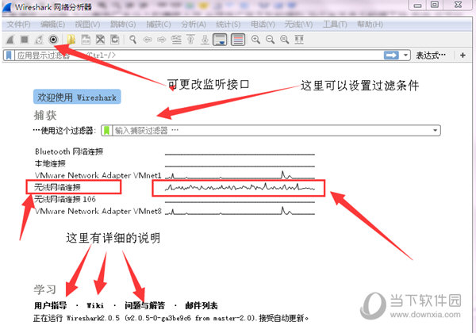The width and height of the screenshot is (476, 333).
Task: Click the 学习 section heading
Action: tap(45, 289)
